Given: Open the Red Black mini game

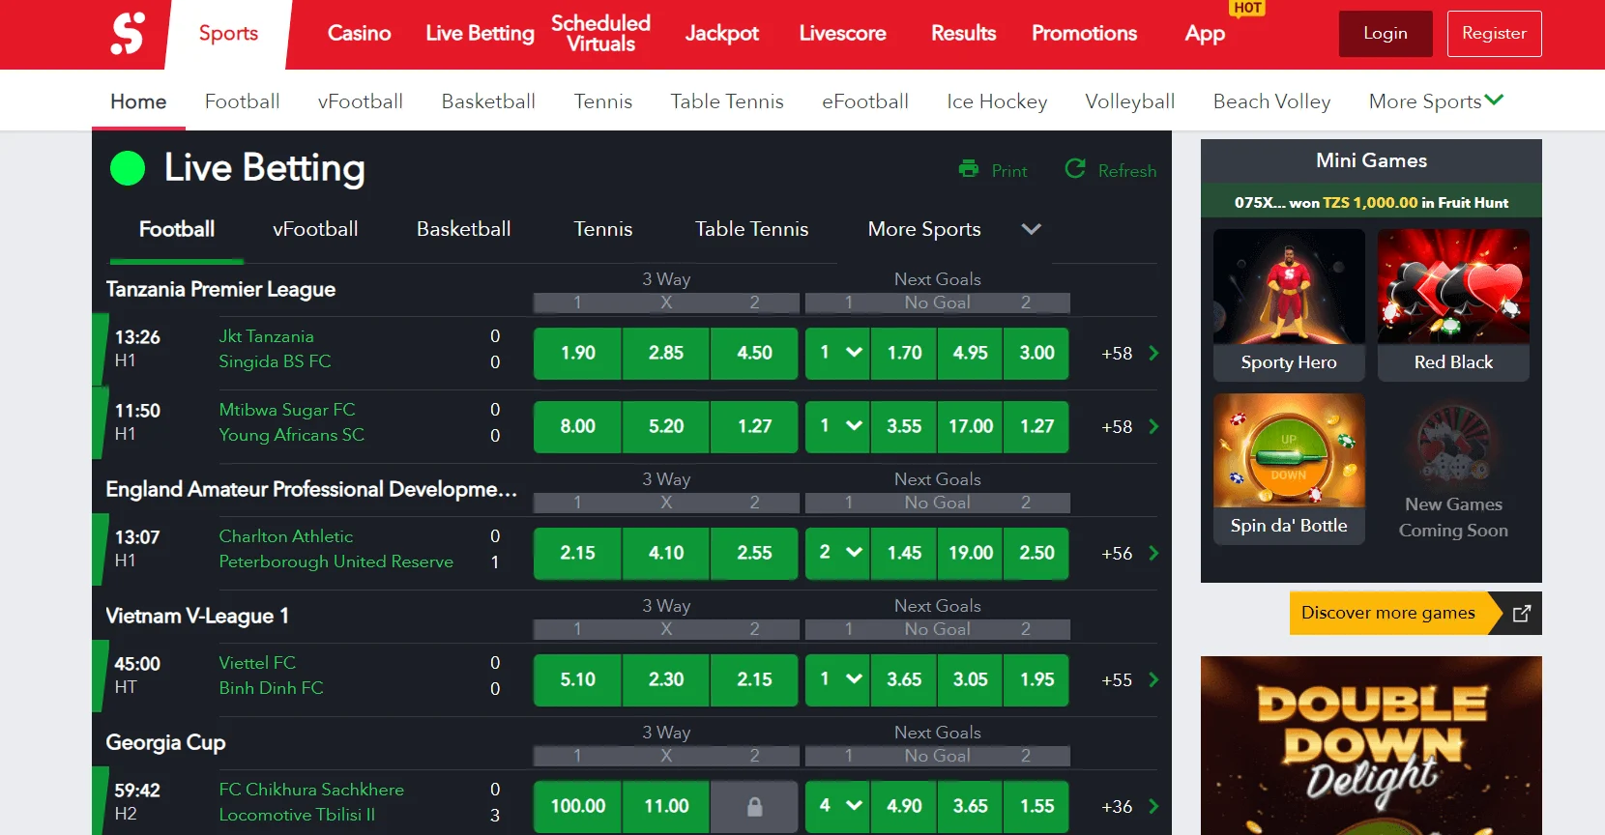Looking at the screenshot, I should [1453, 305].
